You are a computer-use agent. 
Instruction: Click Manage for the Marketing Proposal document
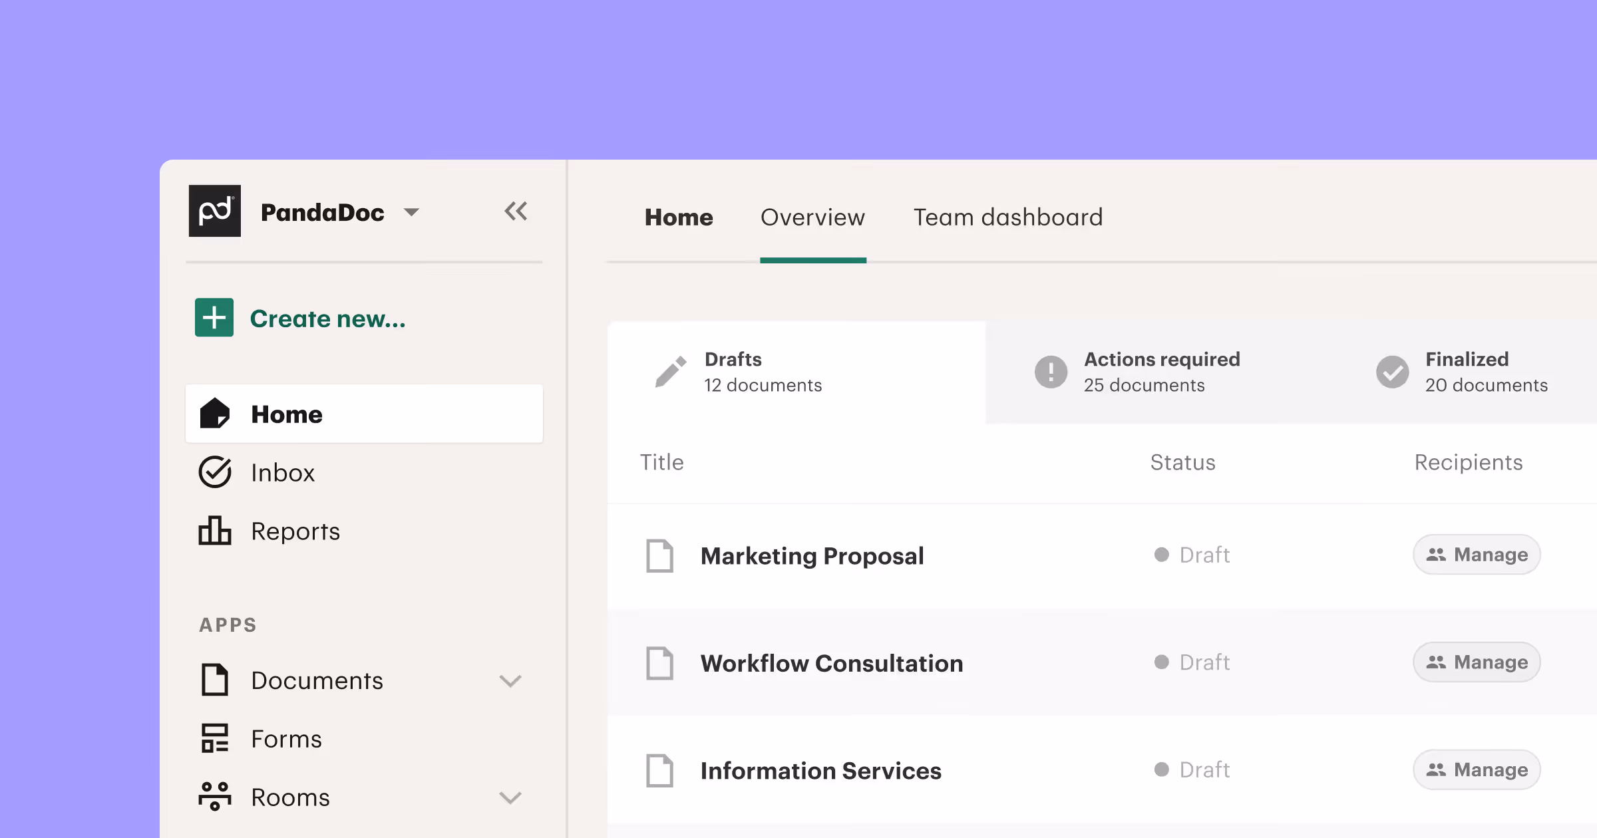pos(1477,554)
